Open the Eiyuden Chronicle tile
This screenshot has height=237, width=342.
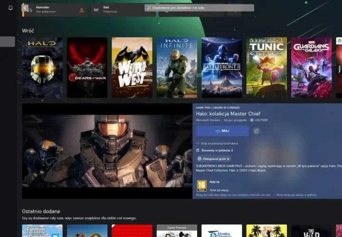click(222, 231)
